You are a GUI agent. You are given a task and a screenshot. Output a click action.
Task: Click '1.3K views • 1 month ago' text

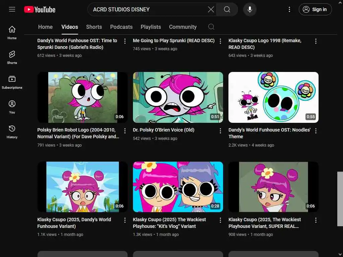point(156,235)
